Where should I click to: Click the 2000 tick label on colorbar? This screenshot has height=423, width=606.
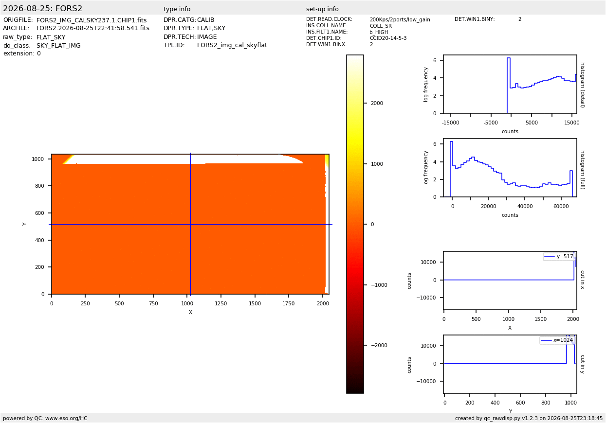(x=377, y=104)
